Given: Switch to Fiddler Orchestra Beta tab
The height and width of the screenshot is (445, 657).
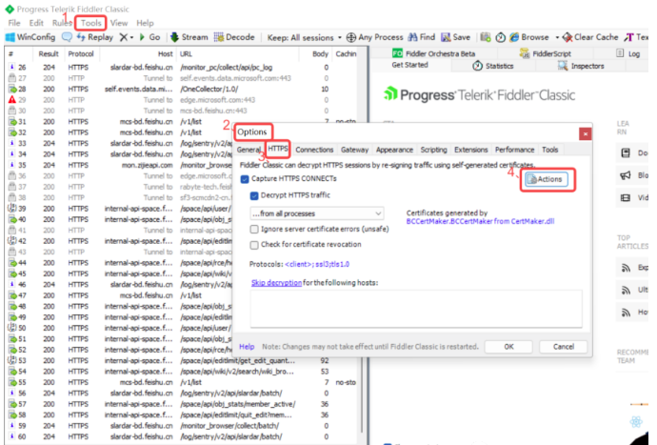Looking at the screenshot, I should tap(433, 53).
